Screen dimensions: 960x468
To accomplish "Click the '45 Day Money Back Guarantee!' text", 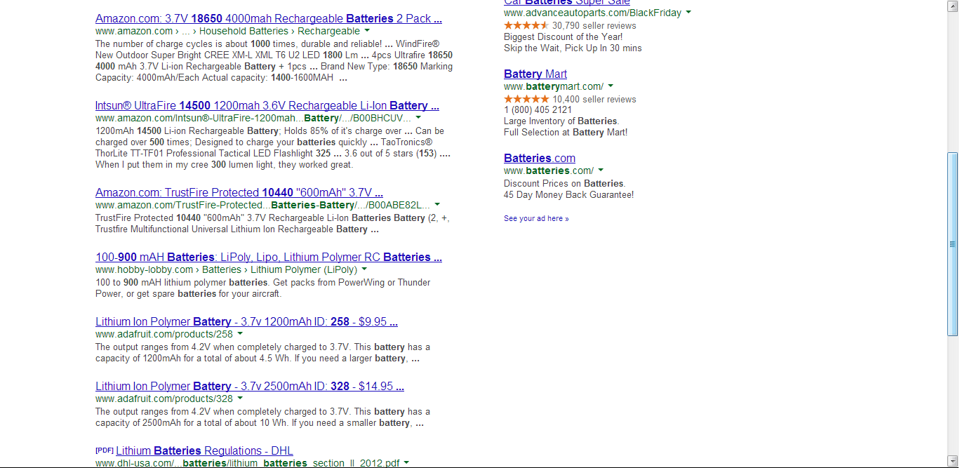I will [569, 195].
